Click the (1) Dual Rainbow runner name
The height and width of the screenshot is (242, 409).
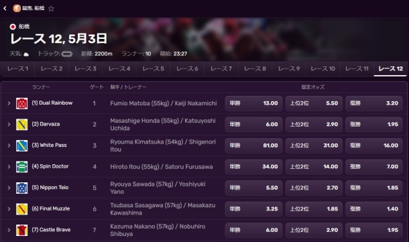52,103
